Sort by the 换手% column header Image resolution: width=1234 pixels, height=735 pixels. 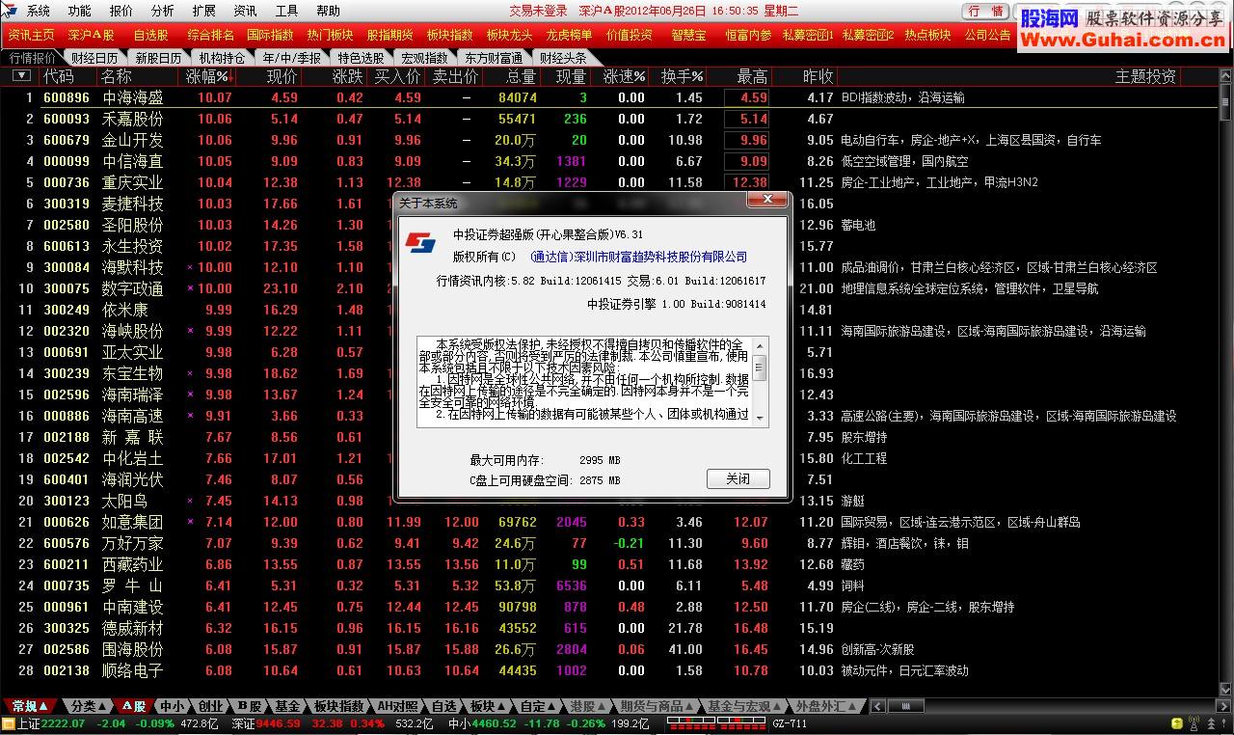682,76
